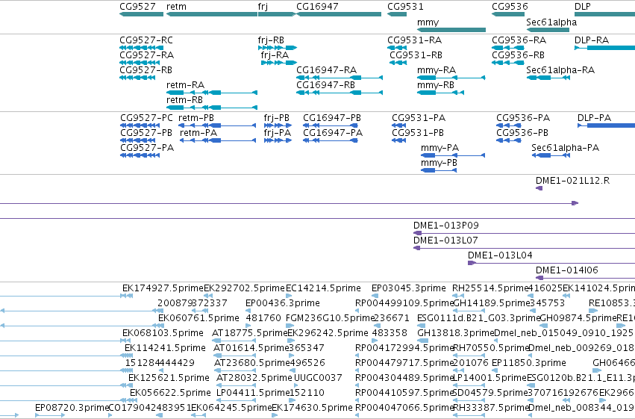This screenshot has width=635, height=419.
Task: Click the CG9531-PA protein label
Action: [x=419, y=118]
